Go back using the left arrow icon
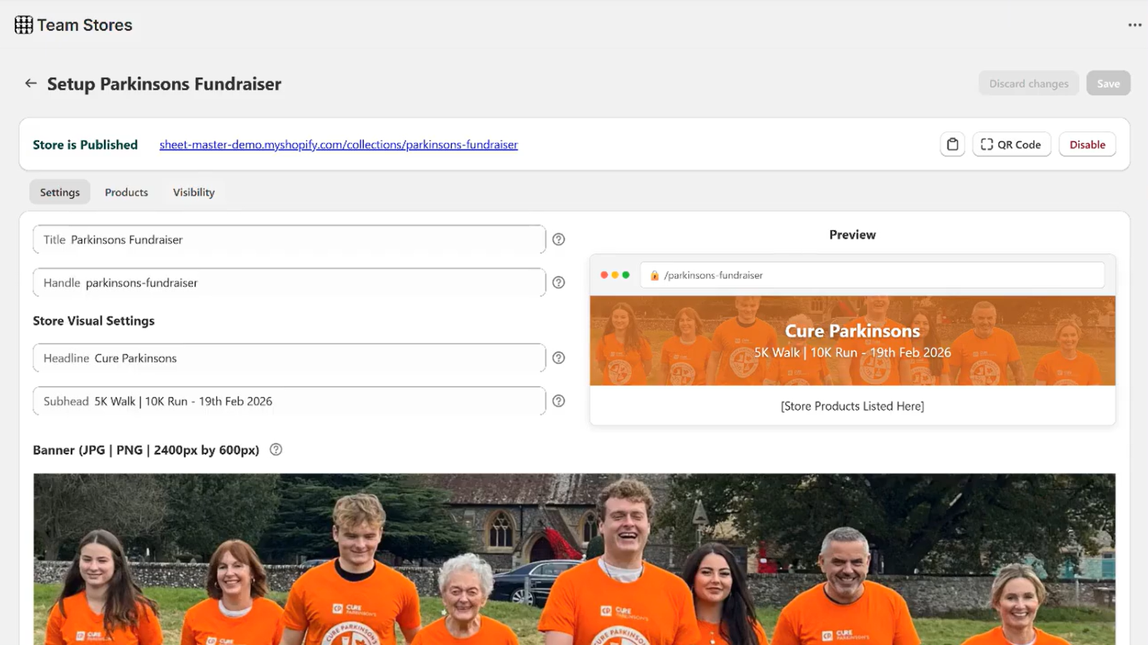Viewport: 1148px width, 645px height. click(31, 83)
